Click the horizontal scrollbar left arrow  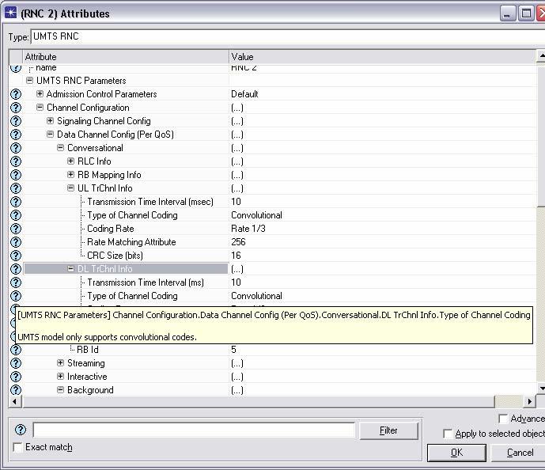[x=14, y=401]
